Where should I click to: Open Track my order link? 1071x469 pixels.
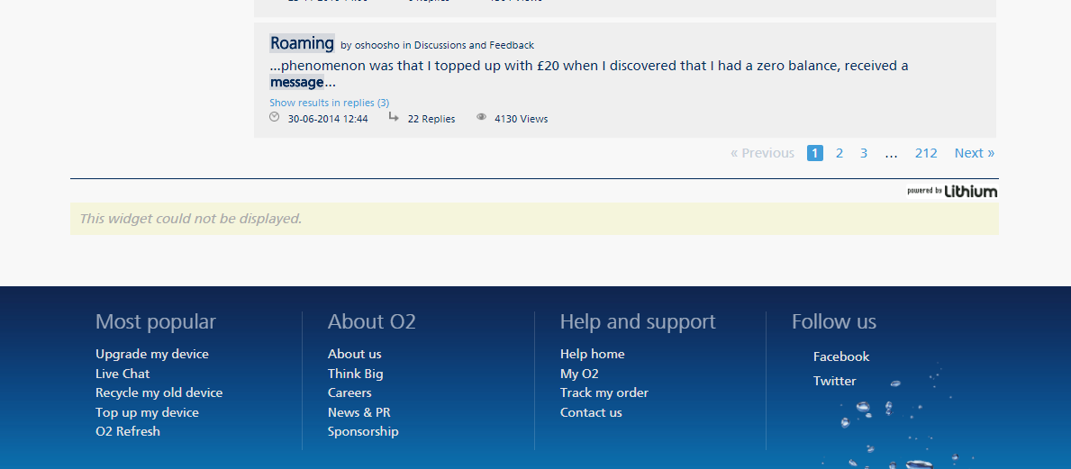604,392
